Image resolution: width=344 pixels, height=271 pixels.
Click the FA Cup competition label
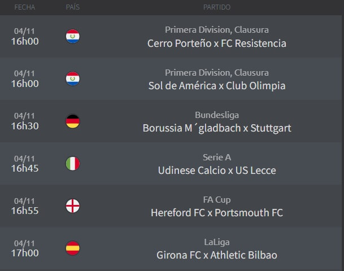[x=217, y=200]
